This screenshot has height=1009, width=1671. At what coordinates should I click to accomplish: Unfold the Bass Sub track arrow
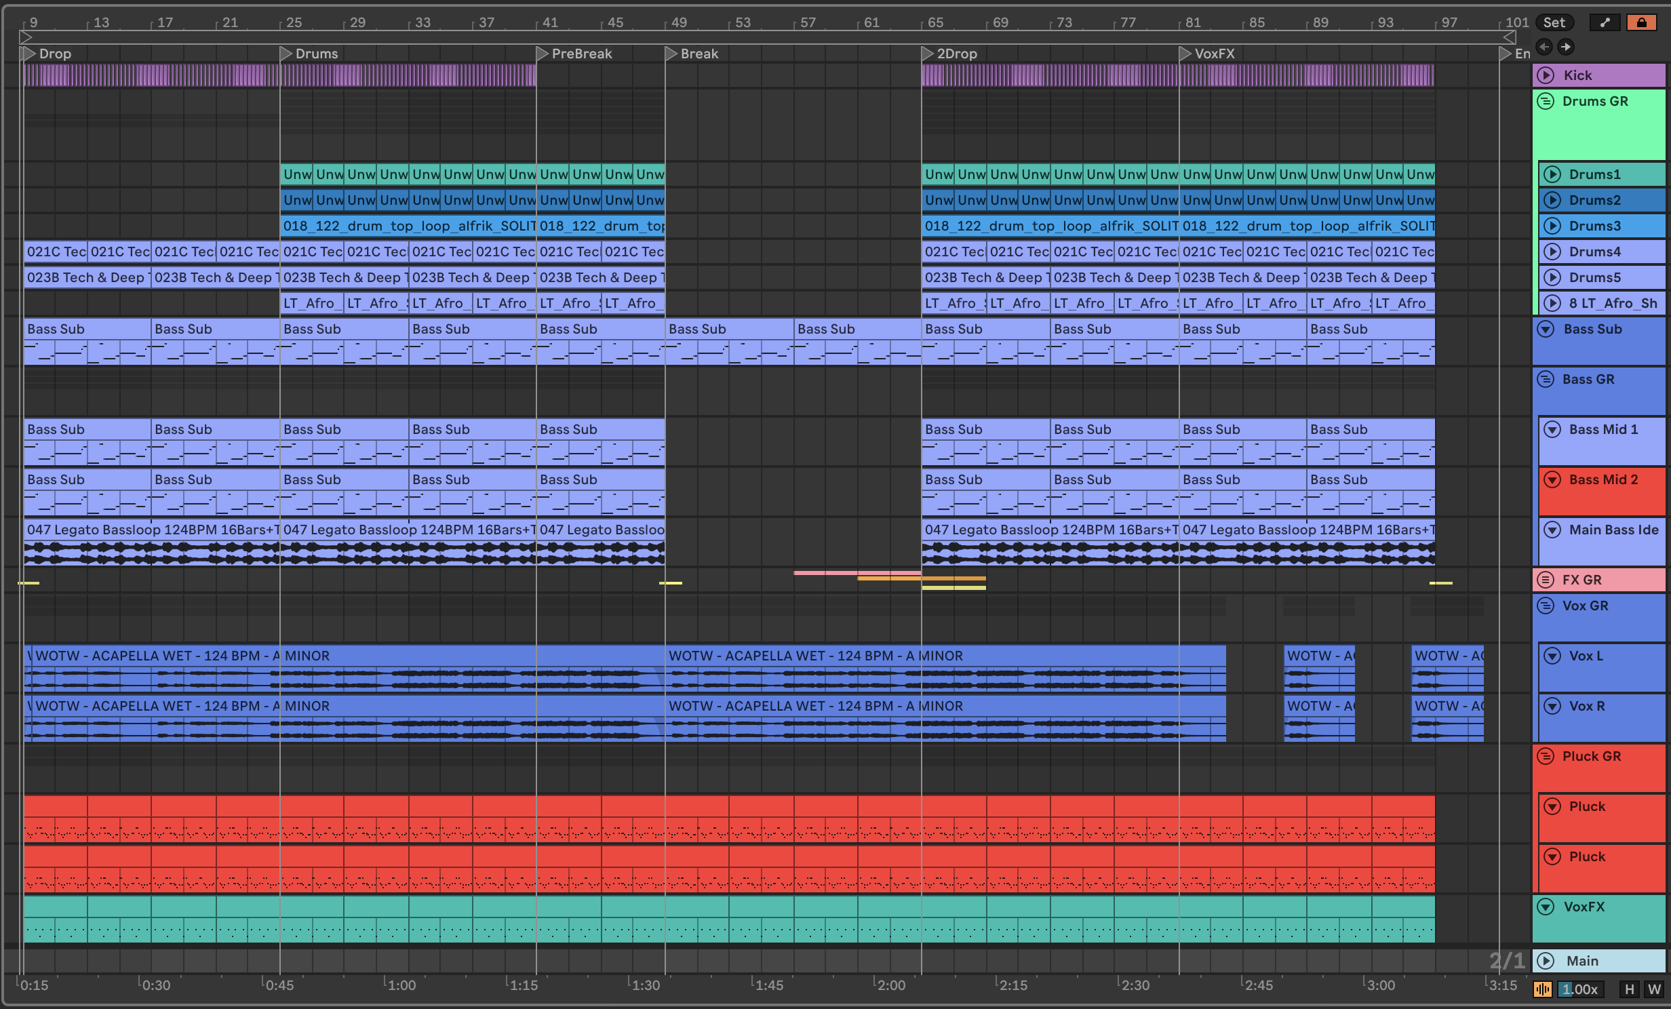1546,330
